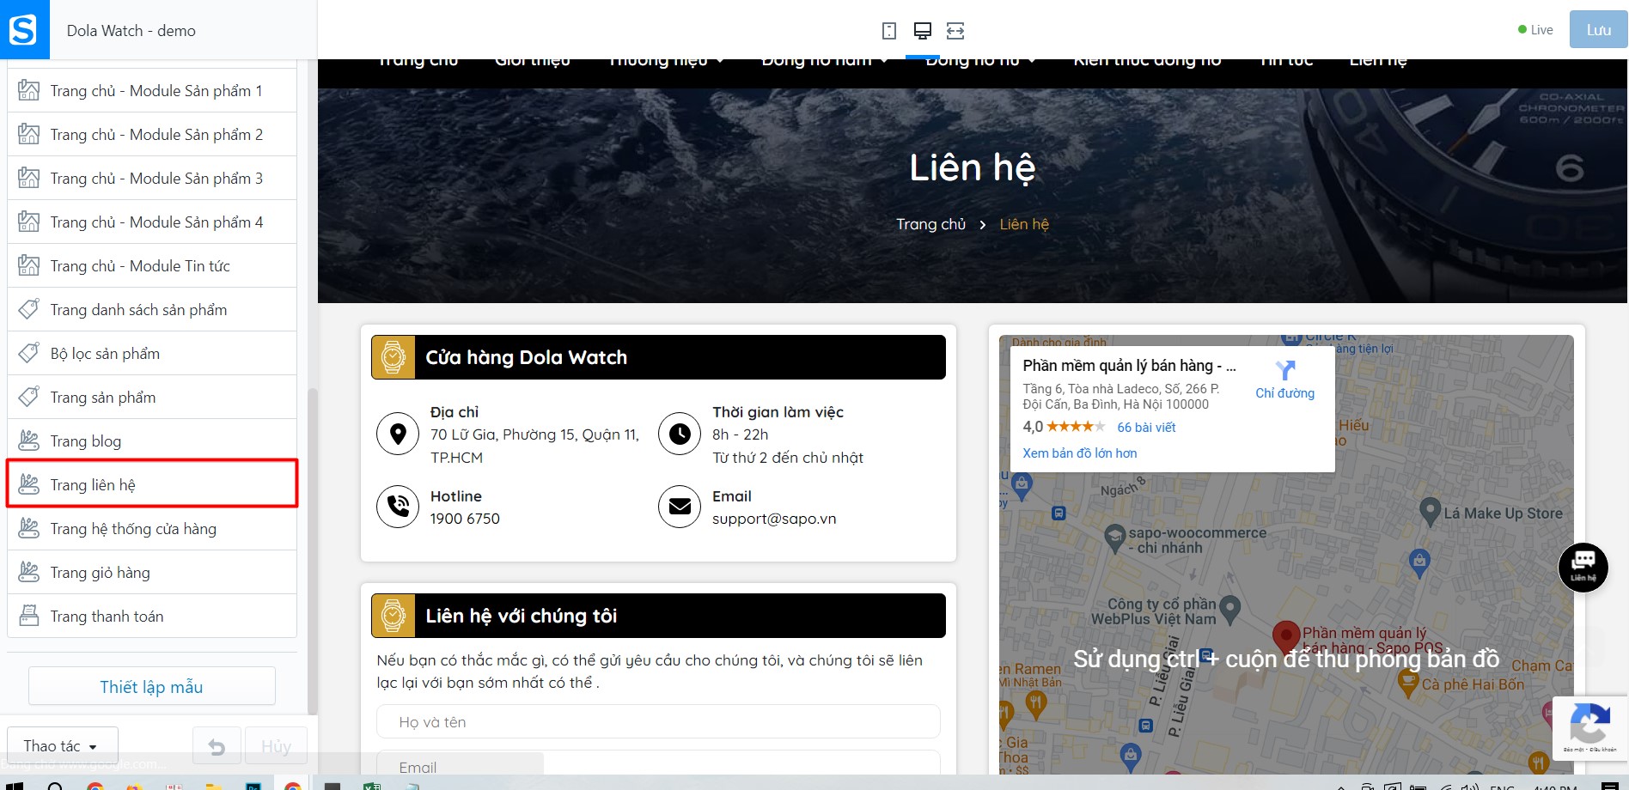
Task: Click the Live status indicator
Action: pos(1535,29)
